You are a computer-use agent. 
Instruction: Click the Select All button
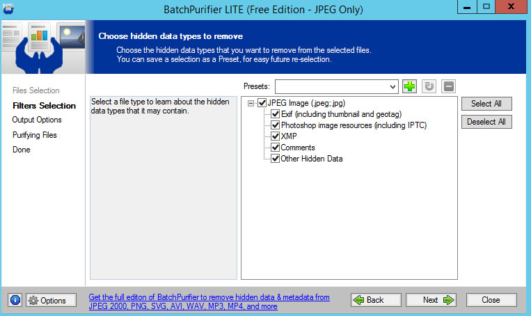pos(486,104)
